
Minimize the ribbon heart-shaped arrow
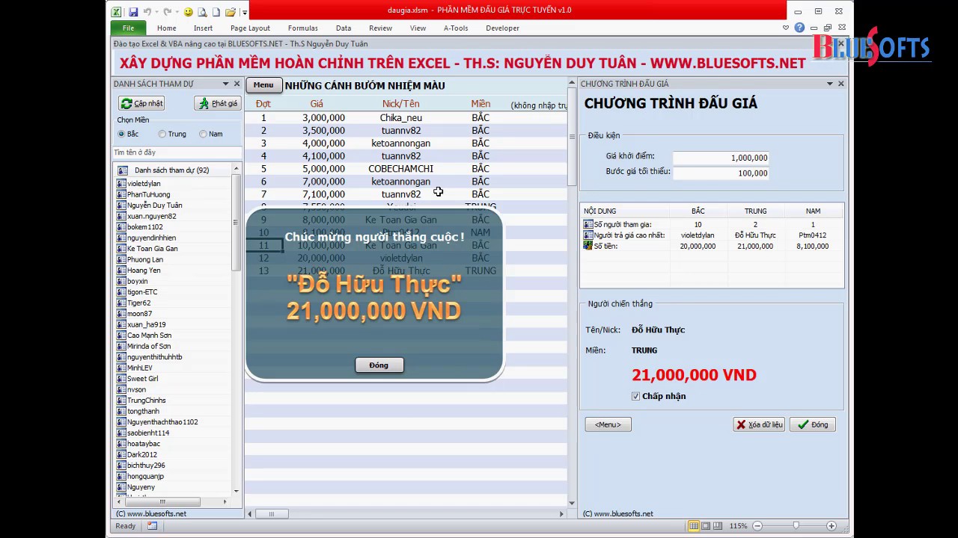(785, 28)
